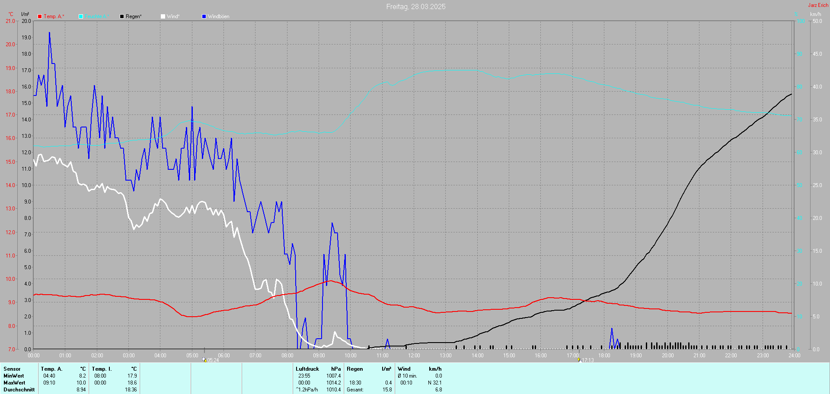Select the 'Wind*' legend label
830x394 pixels.
point(173,16)
